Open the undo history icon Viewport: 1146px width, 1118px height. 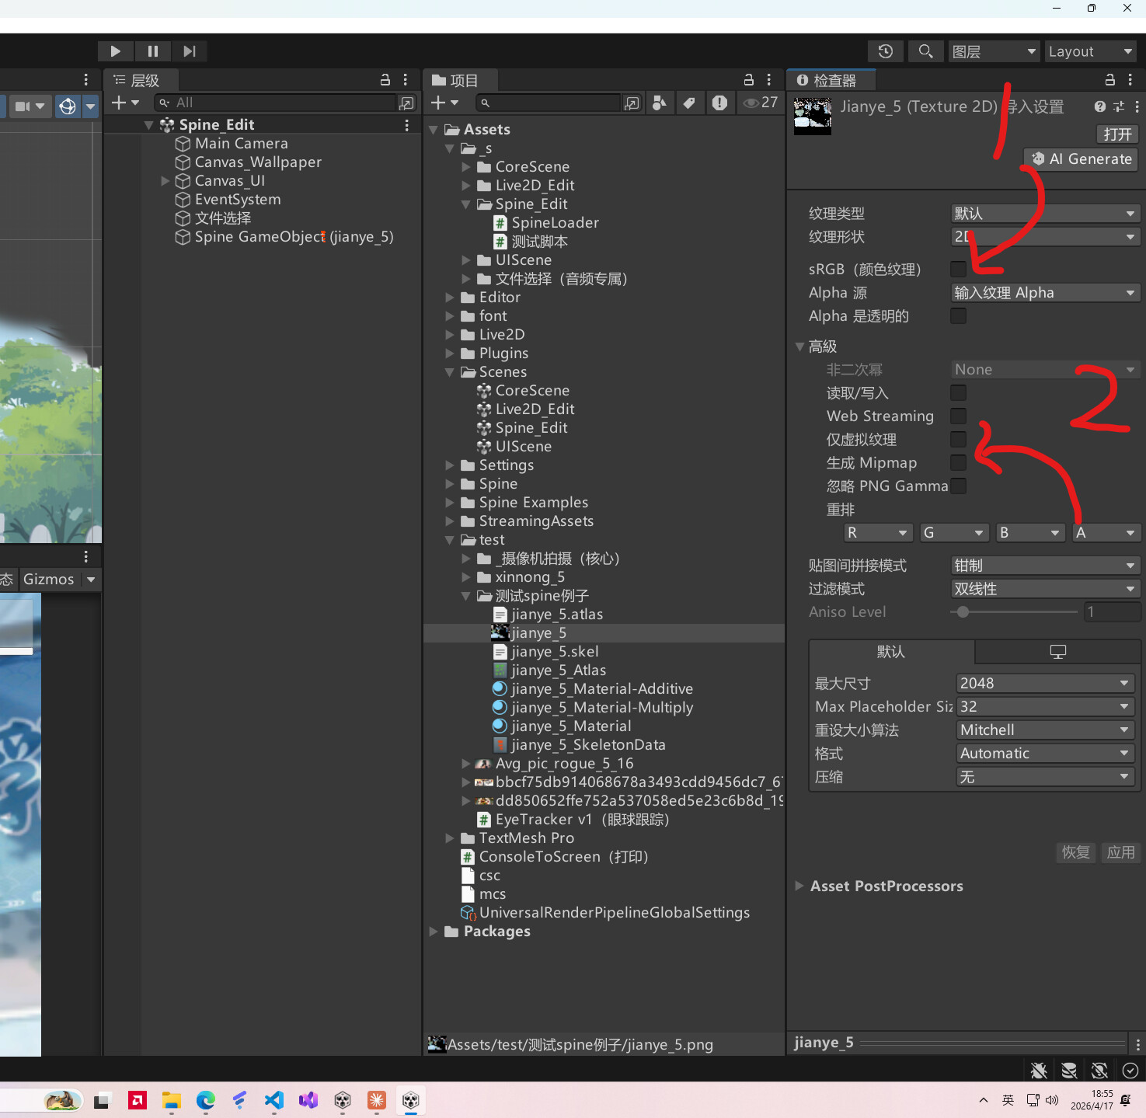click(x=885, y=51)
